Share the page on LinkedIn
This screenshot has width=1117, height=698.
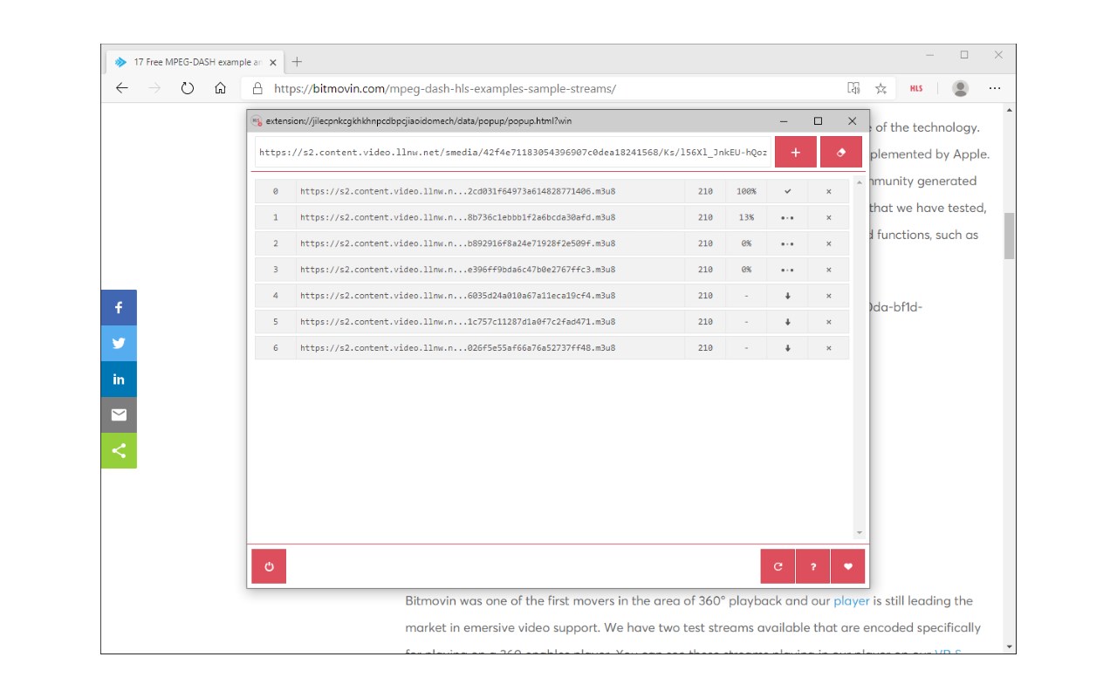pyautogui.click(x=119, y=379)
